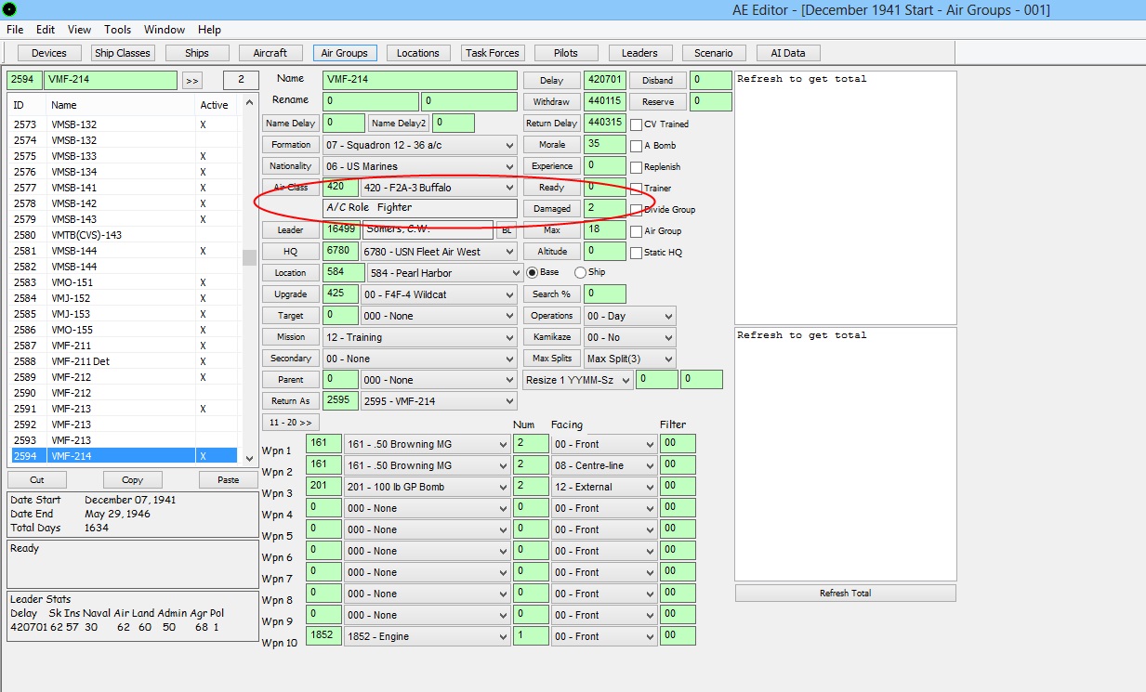
Task: Click the Name Delay2 button
Action: [398, 124]
